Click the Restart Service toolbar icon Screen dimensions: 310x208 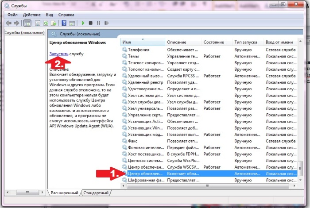click(106, 23)
